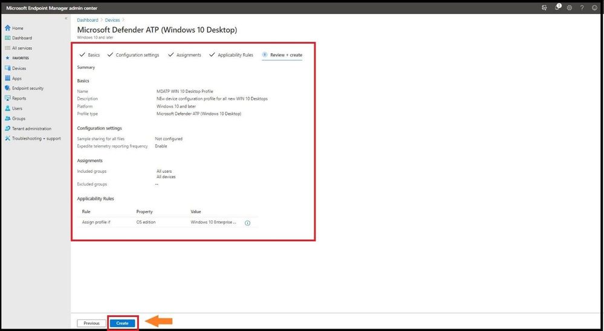Image resolution: width=604 pixels, height=331 pixels.
Task: Open the Devices breadcrumb link
Action: pyautogui.click(x=112, y=20)
